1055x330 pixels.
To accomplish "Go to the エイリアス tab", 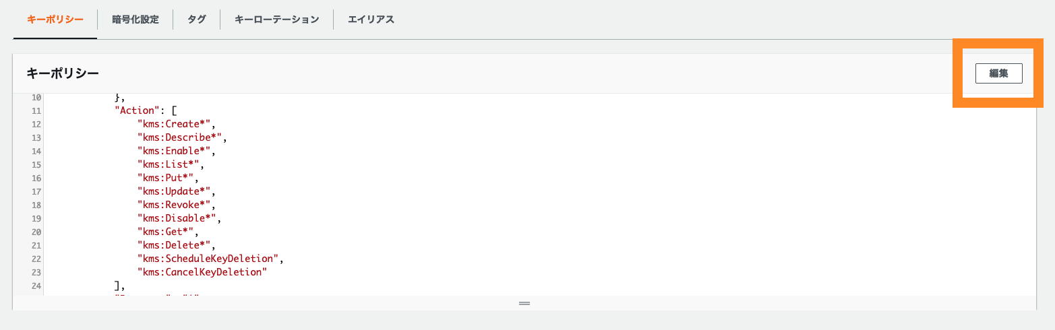I will 371,20.
